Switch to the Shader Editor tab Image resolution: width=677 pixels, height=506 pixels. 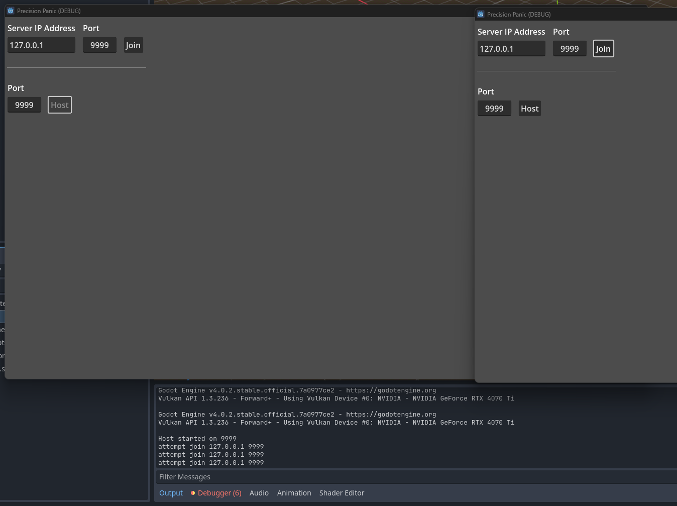click(x=342, y=493)
